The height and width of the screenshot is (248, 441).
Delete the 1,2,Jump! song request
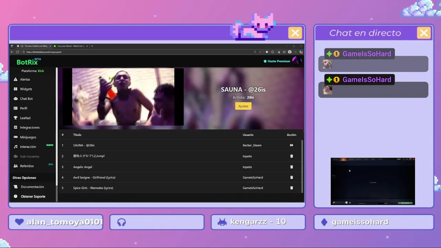click(291, 156)
